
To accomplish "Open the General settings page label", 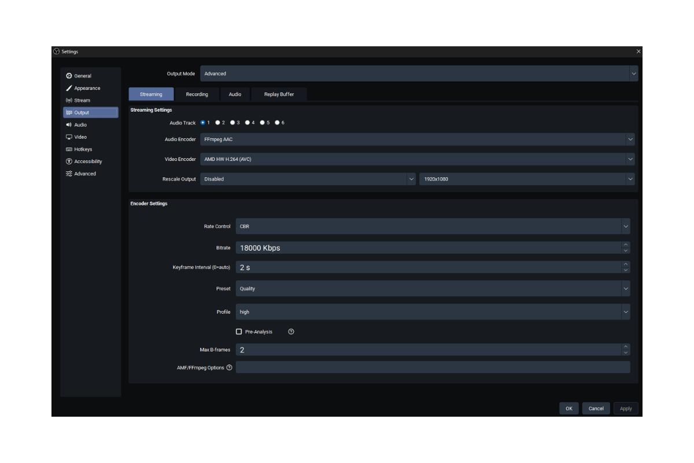I will tap(83, 76).
